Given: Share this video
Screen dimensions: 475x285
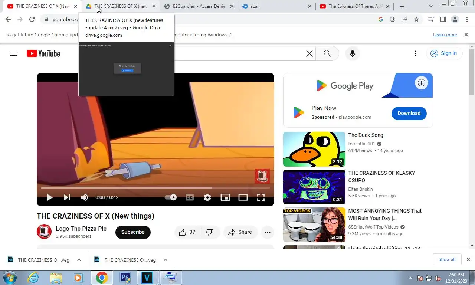Looking at the screenshot, I should point(240,232).
